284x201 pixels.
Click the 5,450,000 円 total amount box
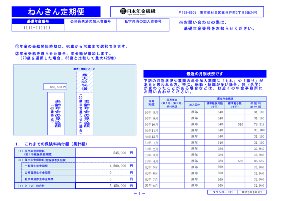105,186
